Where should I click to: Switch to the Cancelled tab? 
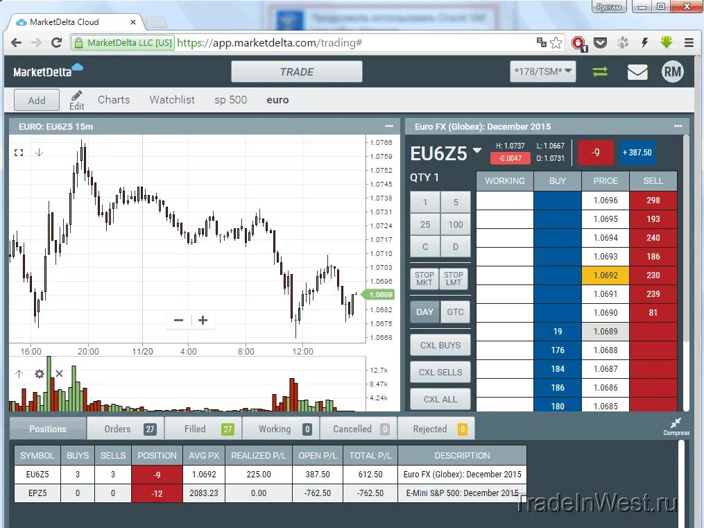[x=359, y=429]
